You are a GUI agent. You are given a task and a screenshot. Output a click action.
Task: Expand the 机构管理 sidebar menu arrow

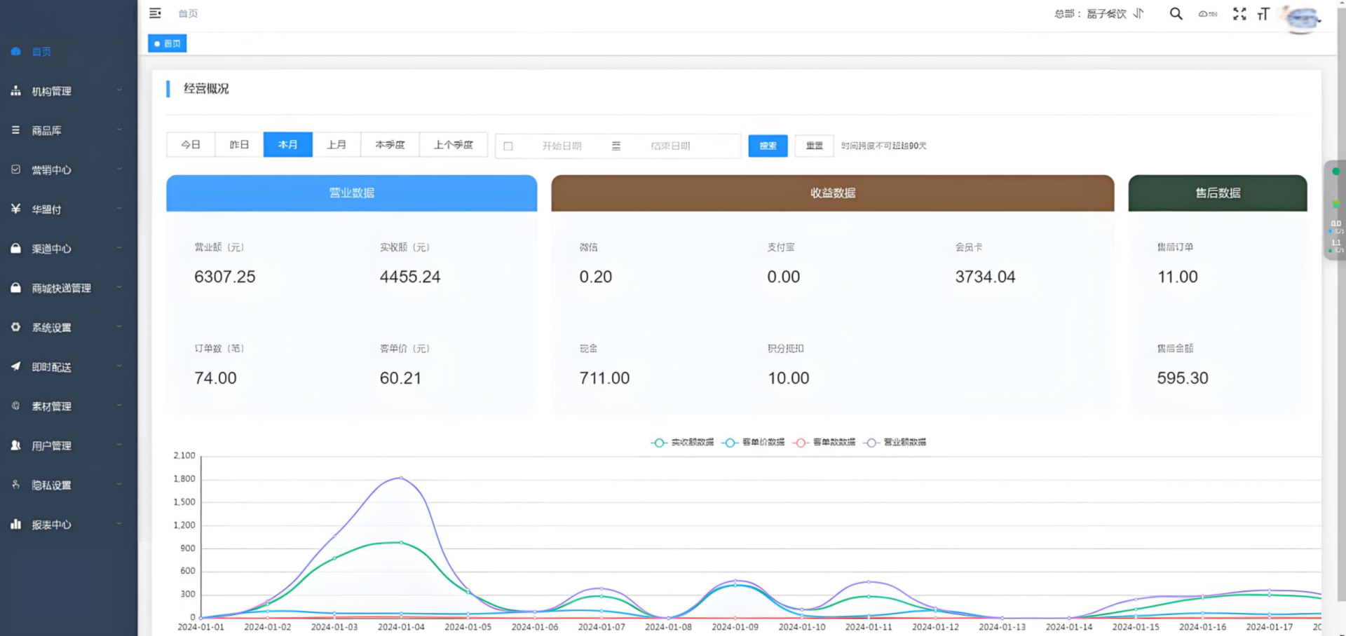(119, 90)
